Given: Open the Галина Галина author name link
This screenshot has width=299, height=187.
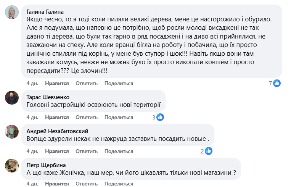Looking at the screenshot, I should [47, 11].
